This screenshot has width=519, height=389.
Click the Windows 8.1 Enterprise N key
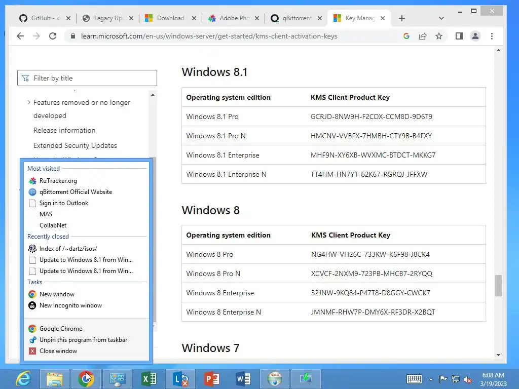coord(369,174)
